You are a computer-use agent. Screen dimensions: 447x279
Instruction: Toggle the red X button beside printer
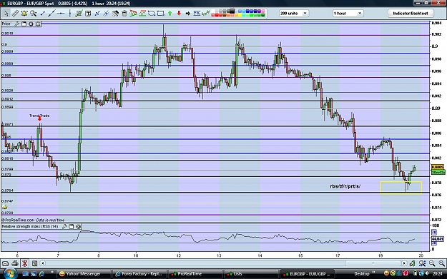(x=24, y=263)
